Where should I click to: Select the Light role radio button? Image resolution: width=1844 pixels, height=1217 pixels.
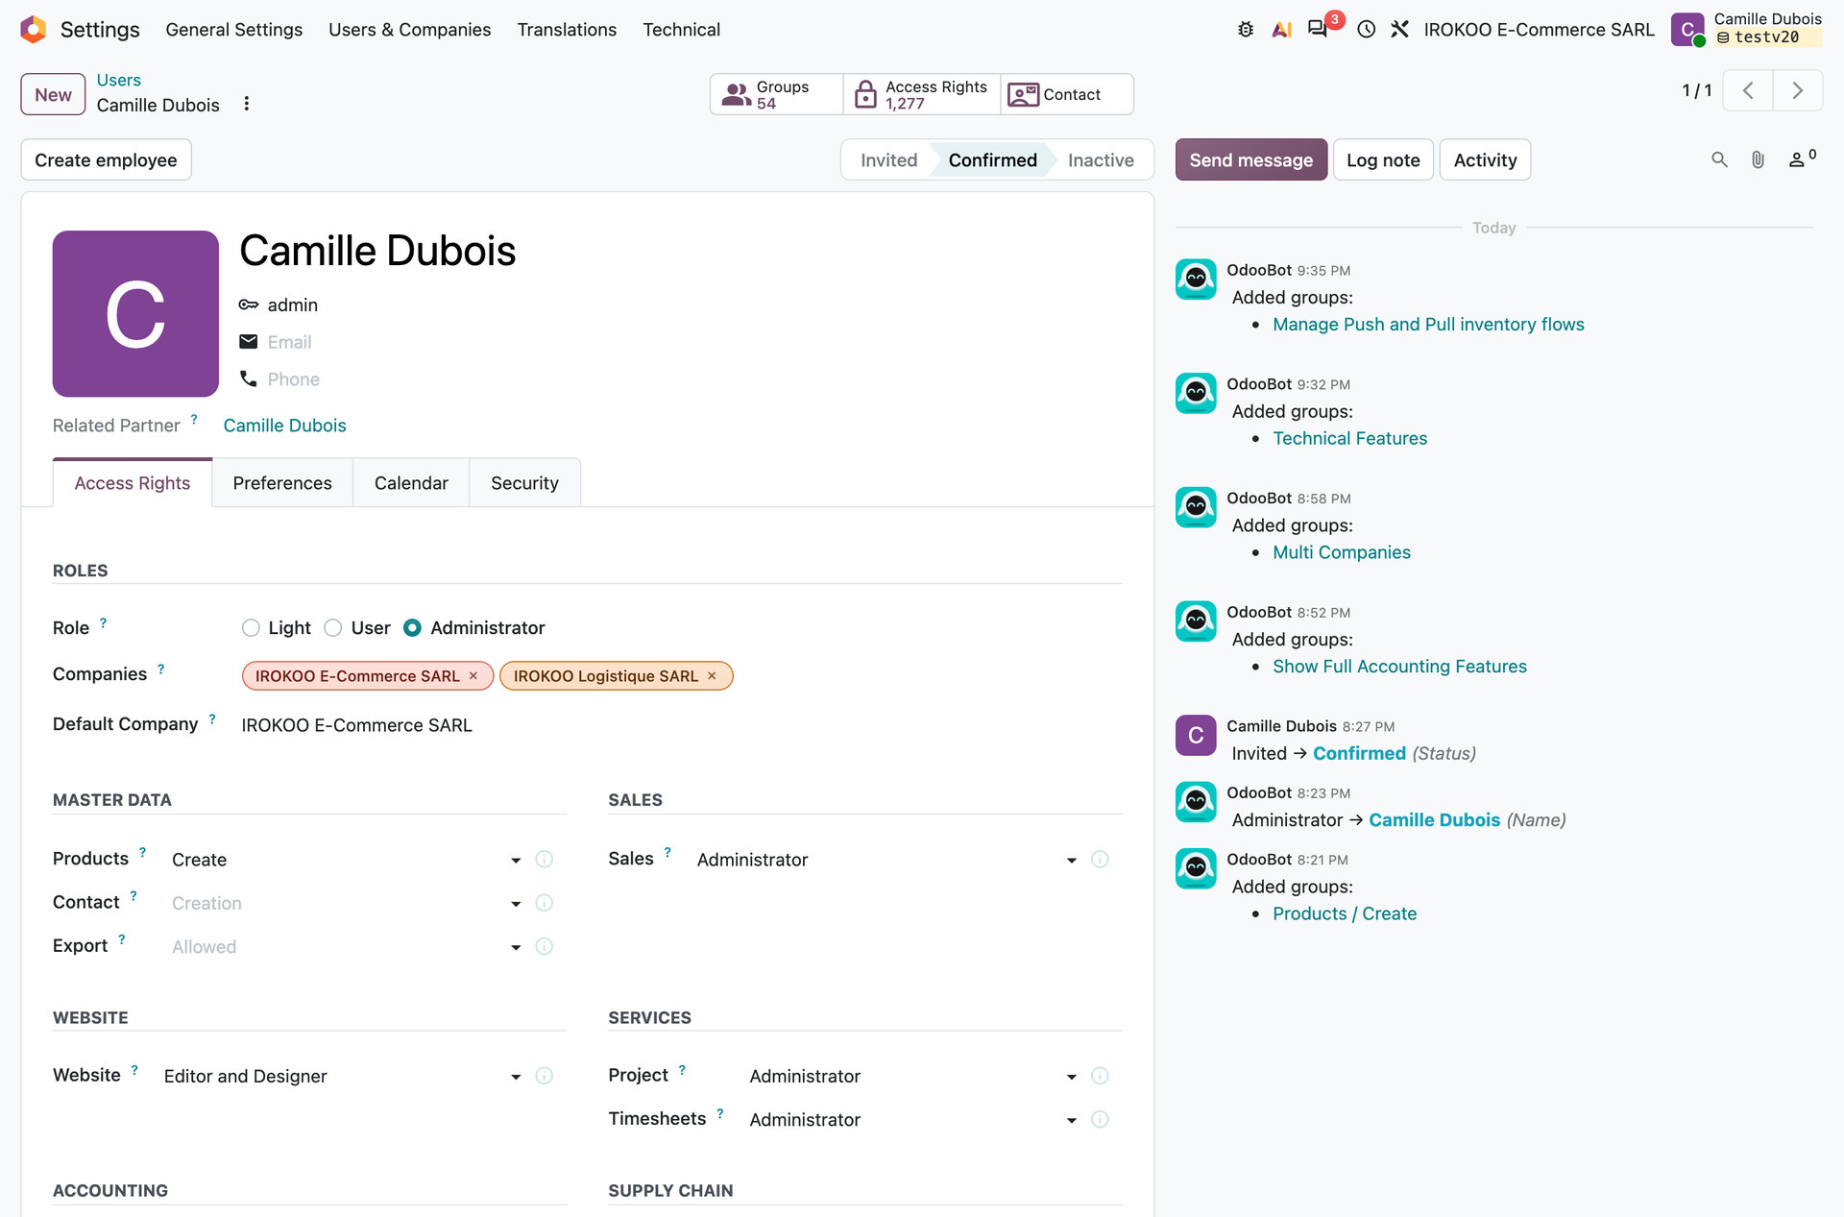[x=251, y=627]
